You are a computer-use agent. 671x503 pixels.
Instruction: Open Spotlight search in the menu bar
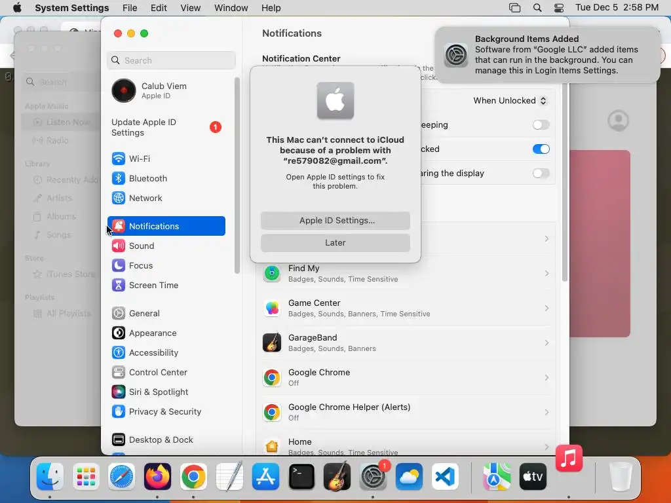coord(537,8)
